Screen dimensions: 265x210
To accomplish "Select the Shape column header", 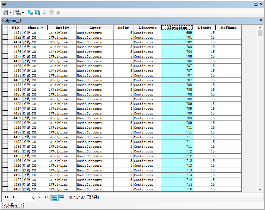I will pos(35,28).
